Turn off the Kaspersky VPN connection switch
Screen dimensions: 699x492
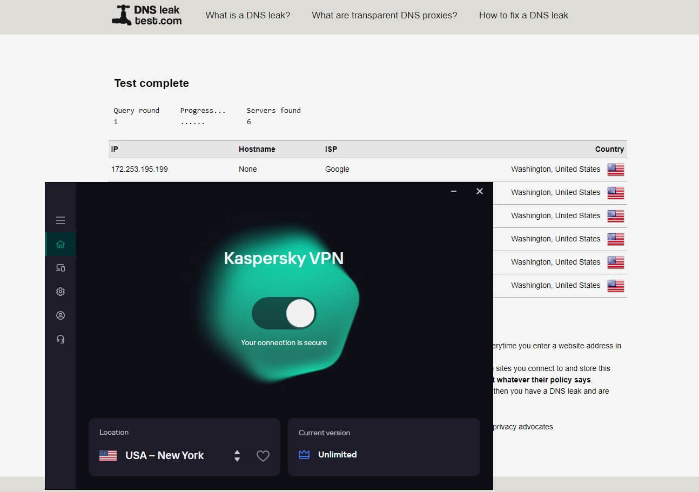click(284, 313)
